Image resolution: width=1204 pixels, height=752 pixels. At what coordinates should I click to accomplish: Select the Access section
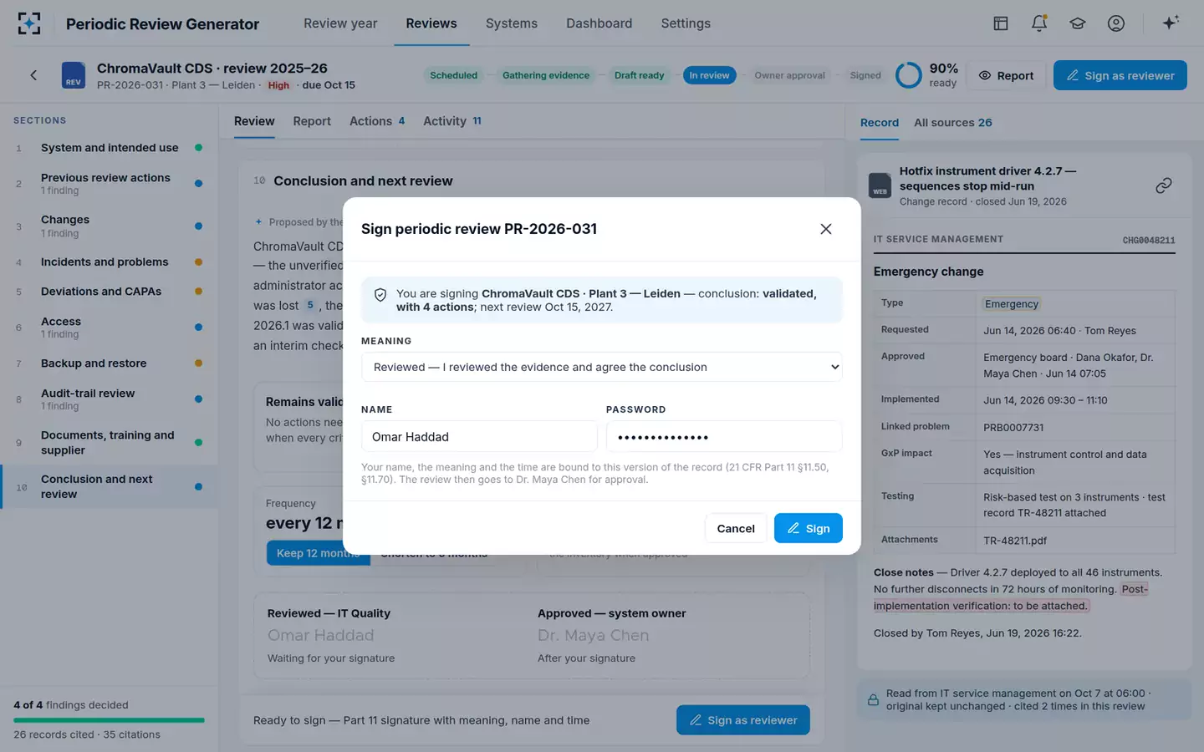[x=109, y=328]
